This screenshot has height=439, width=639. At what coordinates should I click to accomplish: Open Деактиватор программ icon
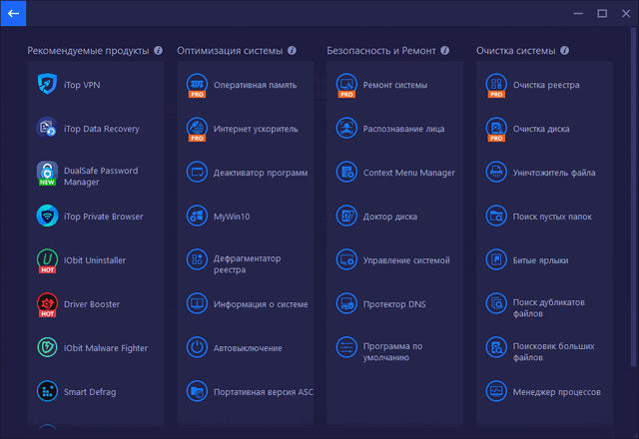[197, 172]
